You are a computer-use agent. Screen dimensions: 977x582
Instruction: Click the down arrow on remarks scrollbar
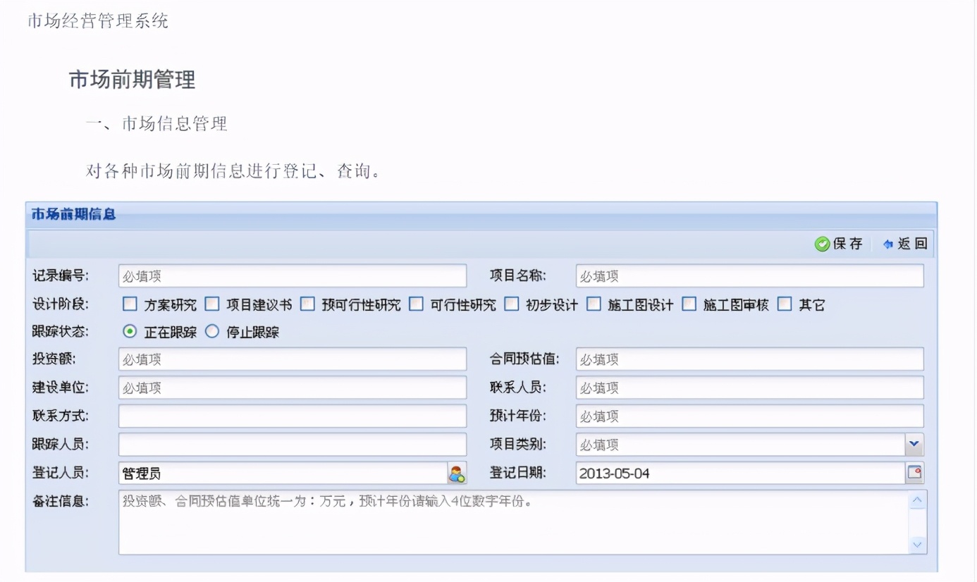pyautogui.click(x=917, y=545)
